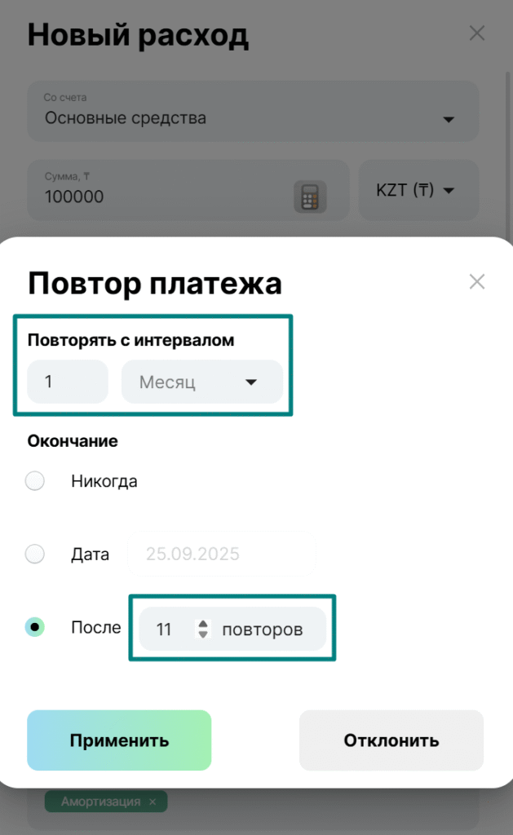This screenshot has height=835, width=513.
Task: Click the Отклонить button
Action: click(391, 740)
